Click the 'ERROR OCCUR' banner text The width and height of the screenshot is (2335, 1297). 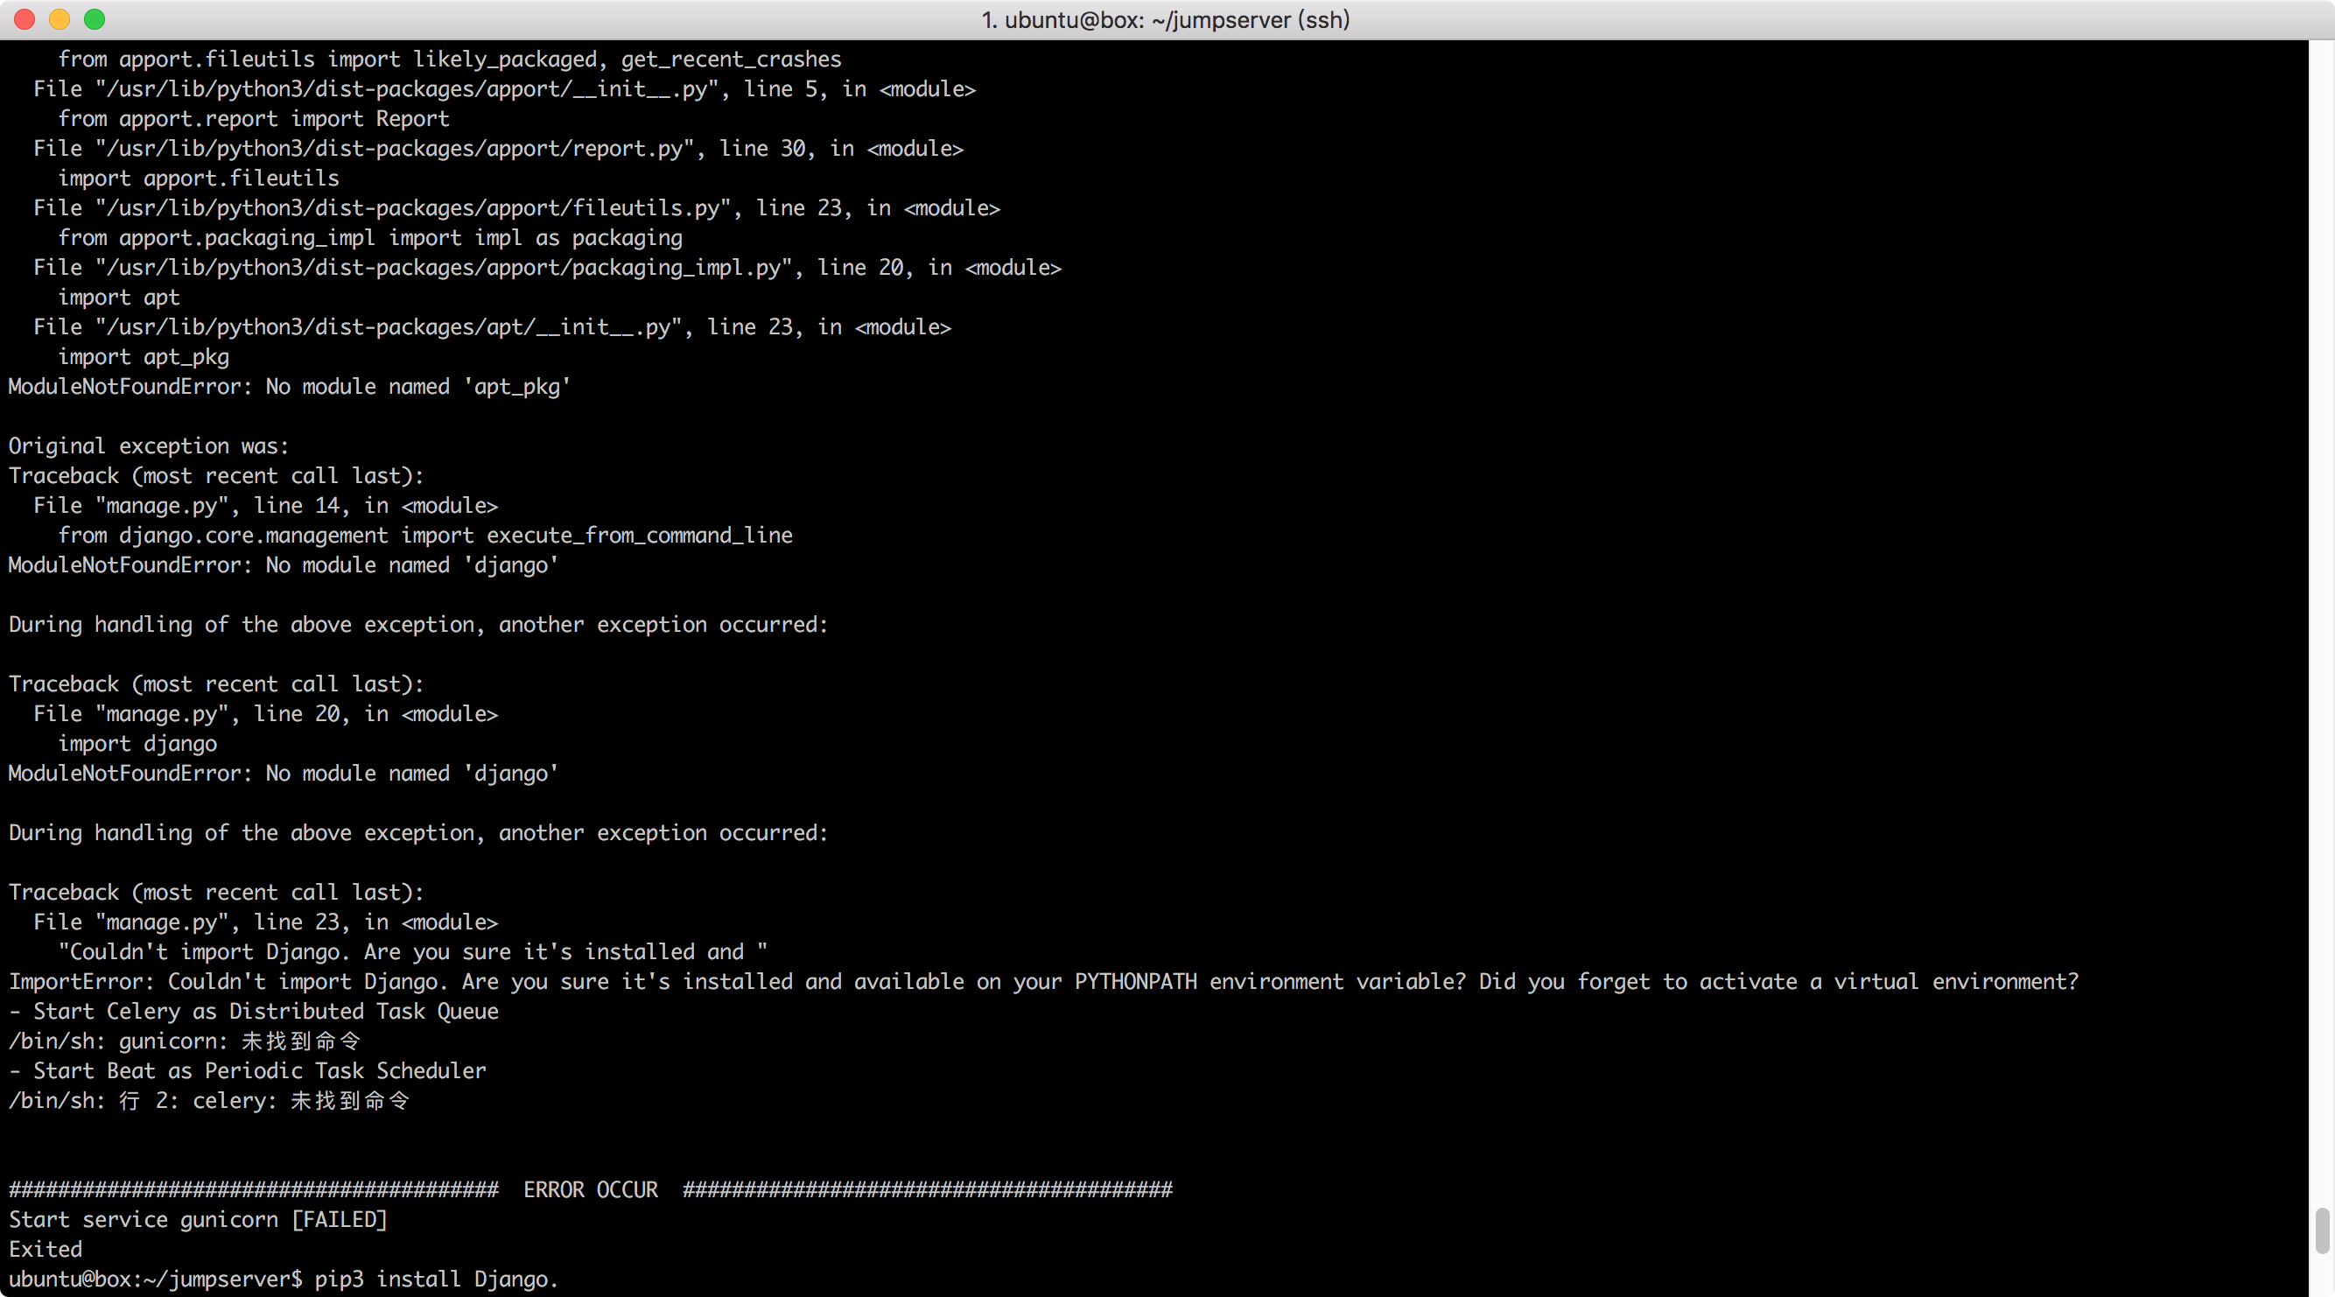click(590, 1189)
